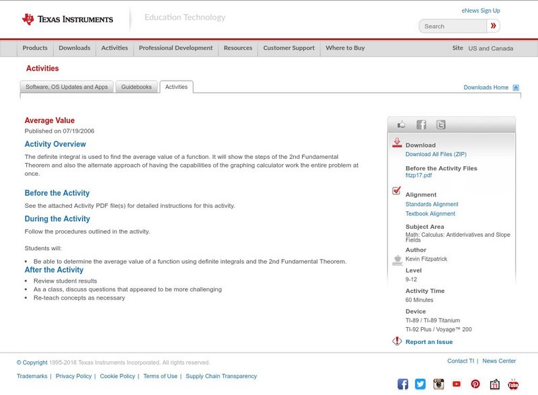Click the footer TI Tube icon

tap(513, 384)
